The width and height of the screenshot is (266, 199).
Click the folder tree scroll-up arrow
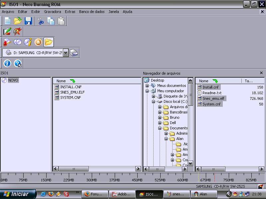click(x=190, y=81)
